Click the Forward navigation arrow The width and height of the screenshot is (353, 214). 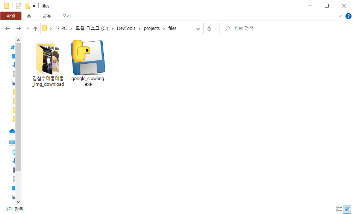[x=18, y=28]
